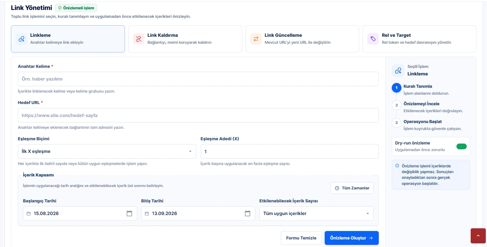
Task: Click the Seçili İşlem link icon
Action: point(398,71)
